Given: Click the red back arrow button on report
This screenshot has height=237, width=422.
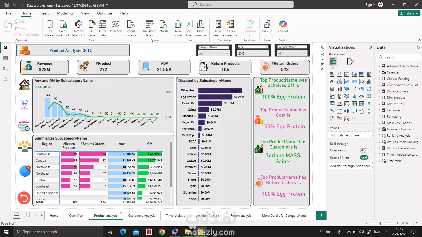Looking at the screenshot, I should [24, 198].
